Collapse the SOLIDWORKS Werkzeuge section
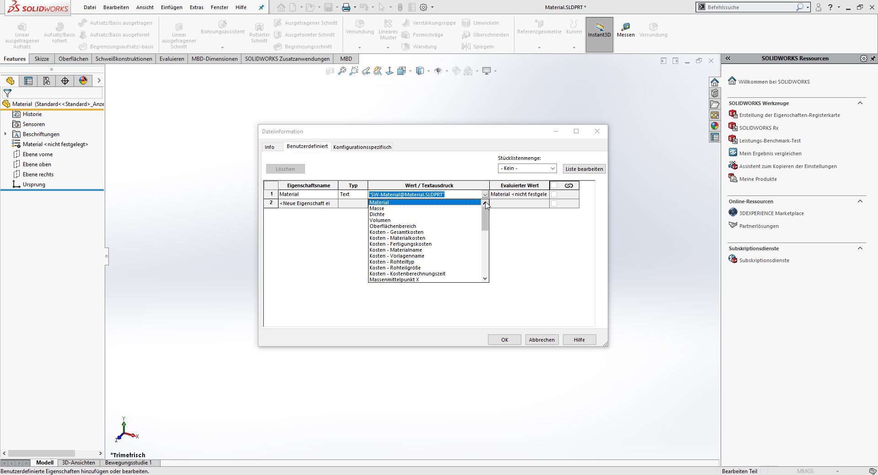The width and height of the screenshot is (878, 475). (859, 103)
